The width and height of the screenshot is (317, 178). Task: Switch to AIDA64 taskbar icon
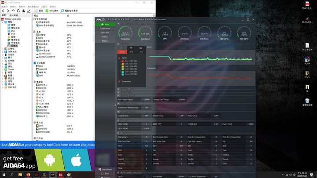point(60,174)
